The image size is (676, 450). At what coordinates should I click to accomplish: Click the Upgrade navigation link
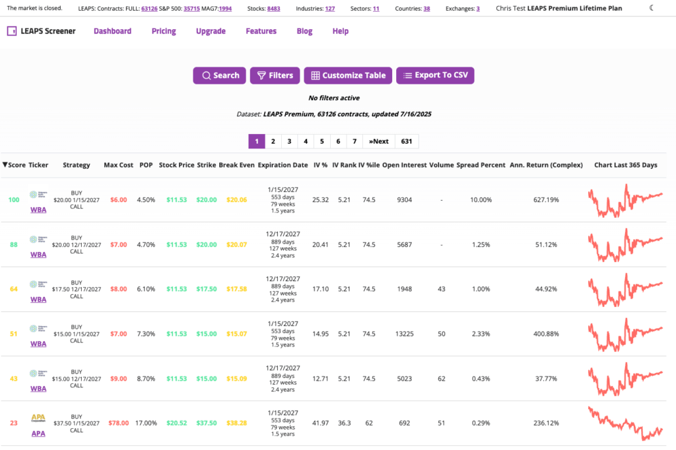pos(210,31)
